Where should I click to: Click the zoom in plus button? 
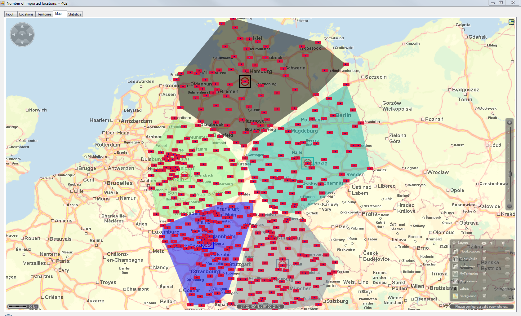point(509,123)
